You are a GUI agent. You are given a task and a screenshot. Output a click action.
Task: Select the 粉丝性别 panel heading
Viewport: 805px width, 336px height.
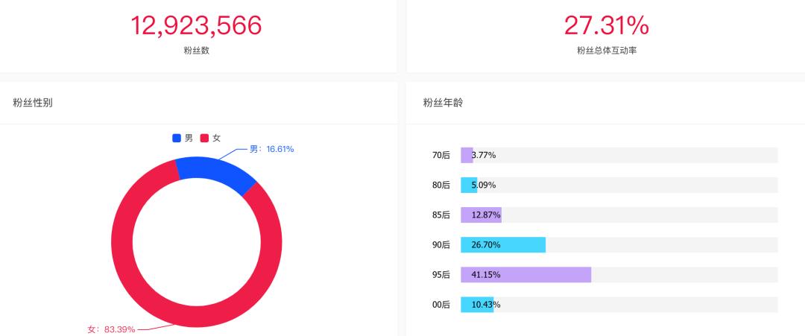(x=32, y=103)
